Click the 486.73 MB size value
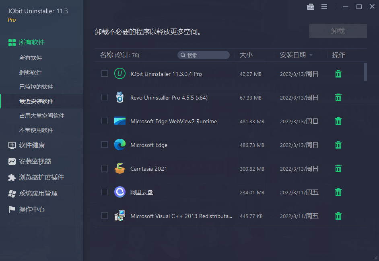 click(252, 145)
